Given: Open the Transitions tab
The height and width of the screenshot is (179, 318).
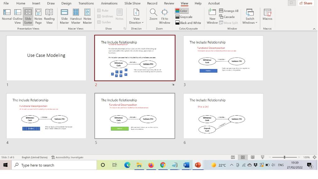Looking at the screenshot, I should [86, 3].
